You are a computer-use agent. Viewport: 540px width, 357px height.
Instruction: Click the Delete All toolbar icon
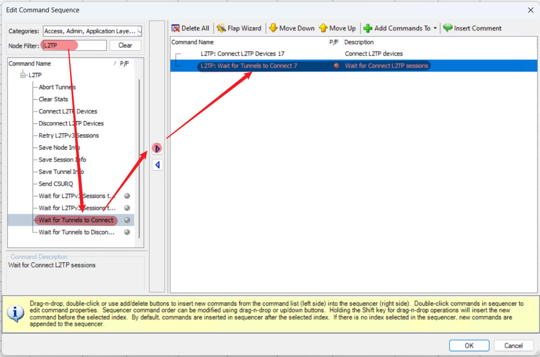175,28
